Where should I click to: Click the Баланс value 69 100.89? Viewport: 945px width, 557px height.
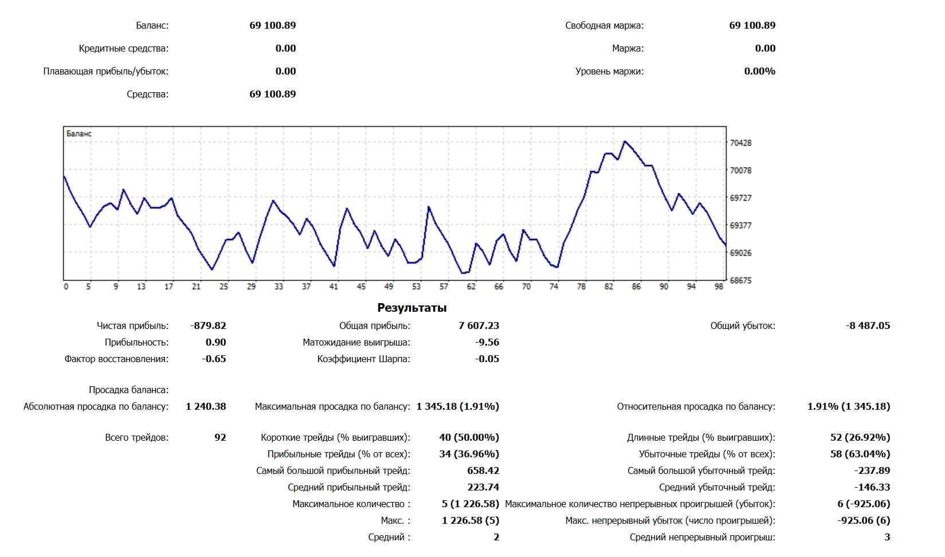point(272,25)
